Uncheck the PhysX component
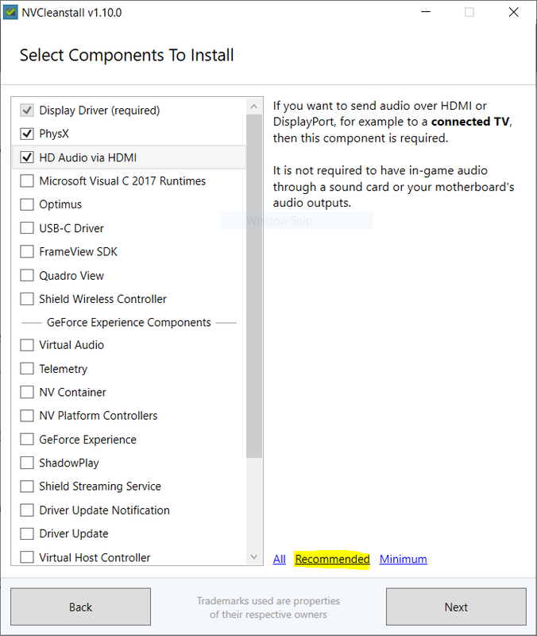The image size is (537, 636). coord(27,134)
